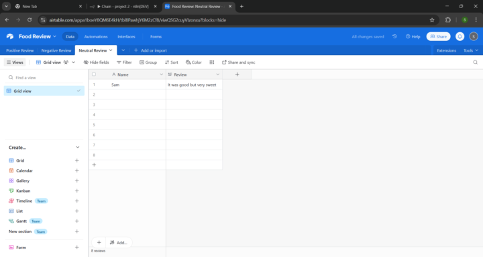Open the Filter options
This screenshot has height=257, width=483.
(x=124, y=62)
